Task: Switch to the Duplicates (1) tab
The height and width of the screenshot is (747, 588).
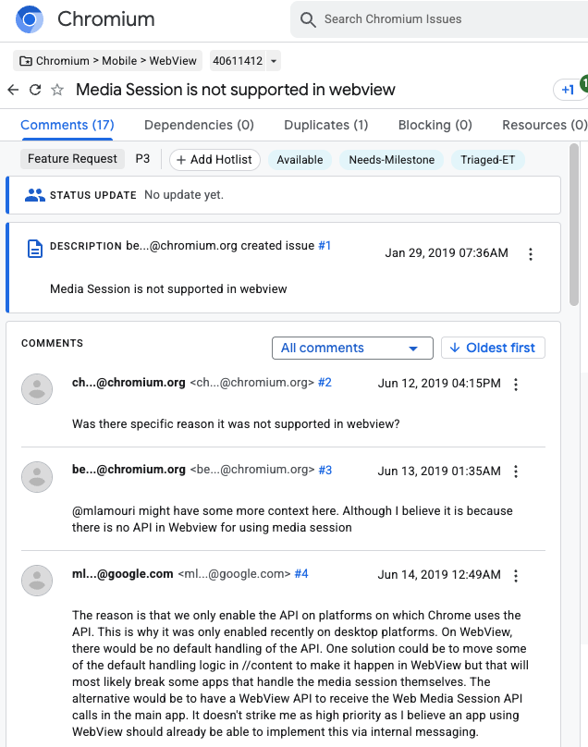Action: point(326,125)
